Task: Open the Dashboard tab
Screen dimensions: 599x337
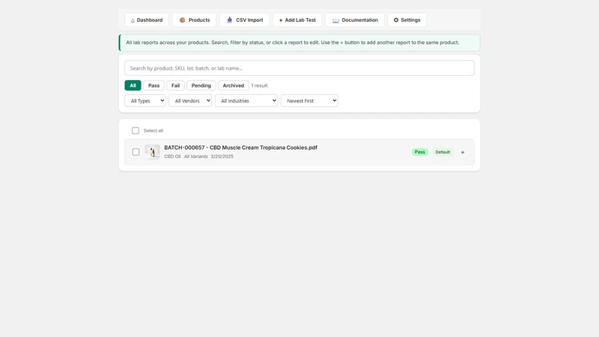Action: tap(147, 20)
